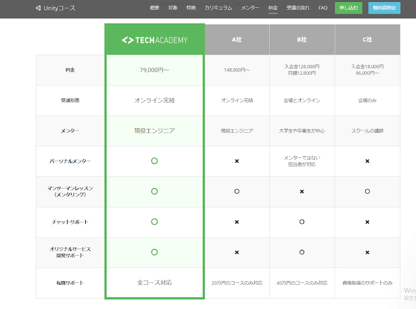This screenshot has width=416, height=309.
Task: Open 受講の流れ nav link
Action: (298, 8)
